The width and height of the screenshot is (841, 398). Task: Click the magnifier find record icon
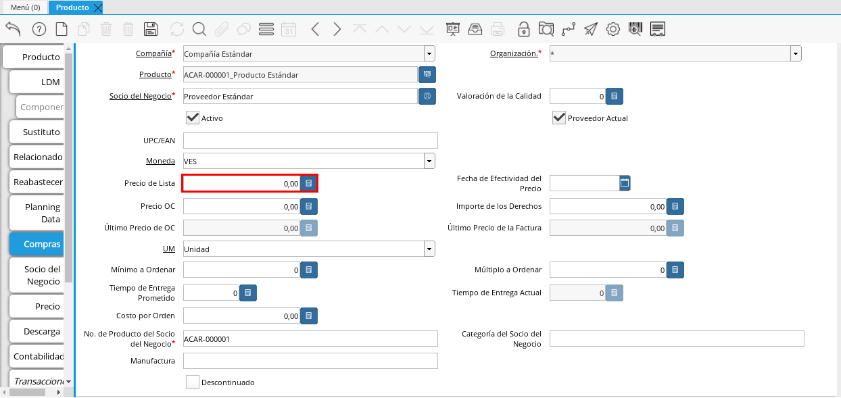(199, 29)
